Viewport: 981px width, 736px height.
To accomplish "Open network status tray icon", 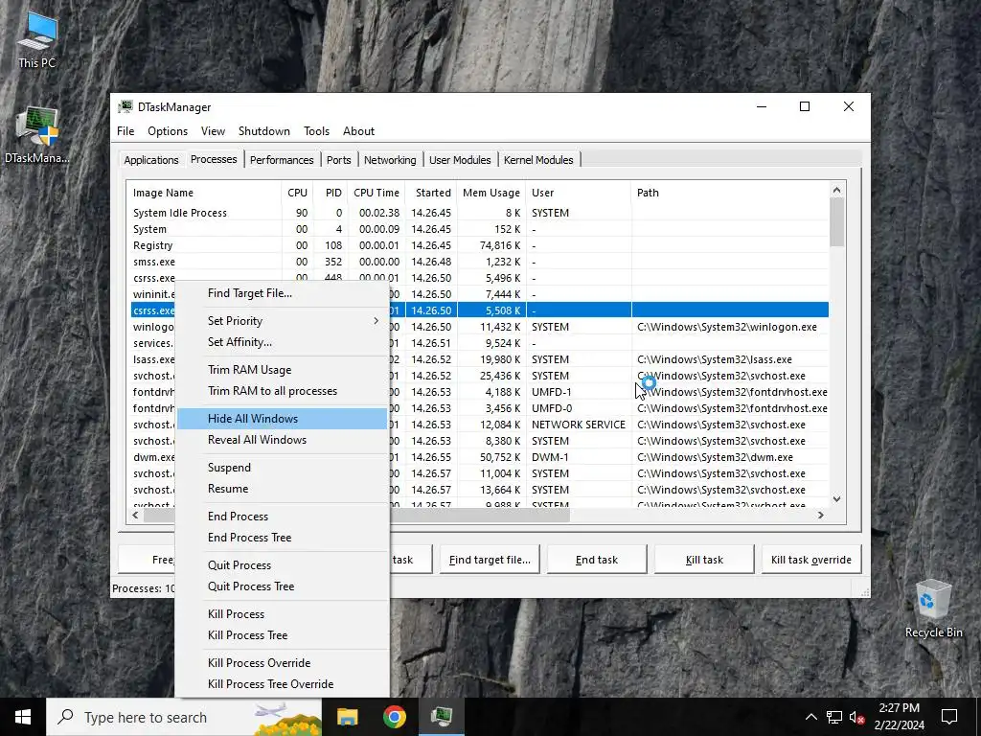I will (834, 717).
